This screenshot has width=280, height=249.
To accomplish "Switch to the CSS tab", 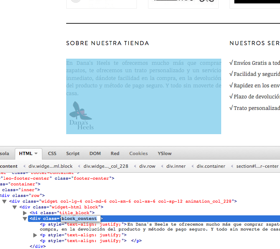I will (52, 153).
